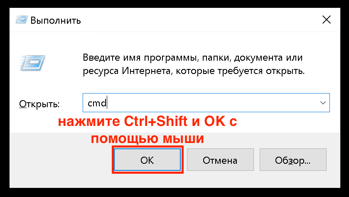
Task: Click the large Run program icon
Action: coord(32,63)
